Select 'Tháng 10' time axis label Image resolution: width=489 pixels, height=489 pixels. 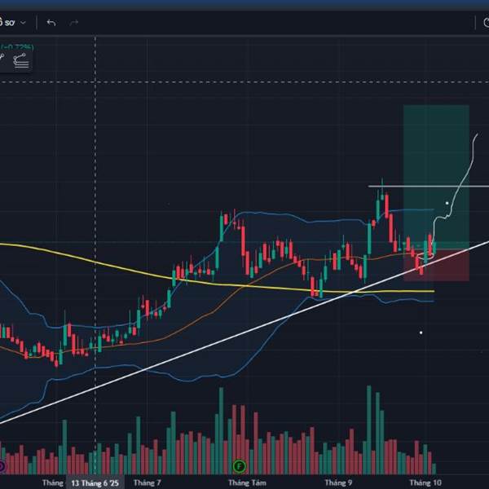pos(425,482)
